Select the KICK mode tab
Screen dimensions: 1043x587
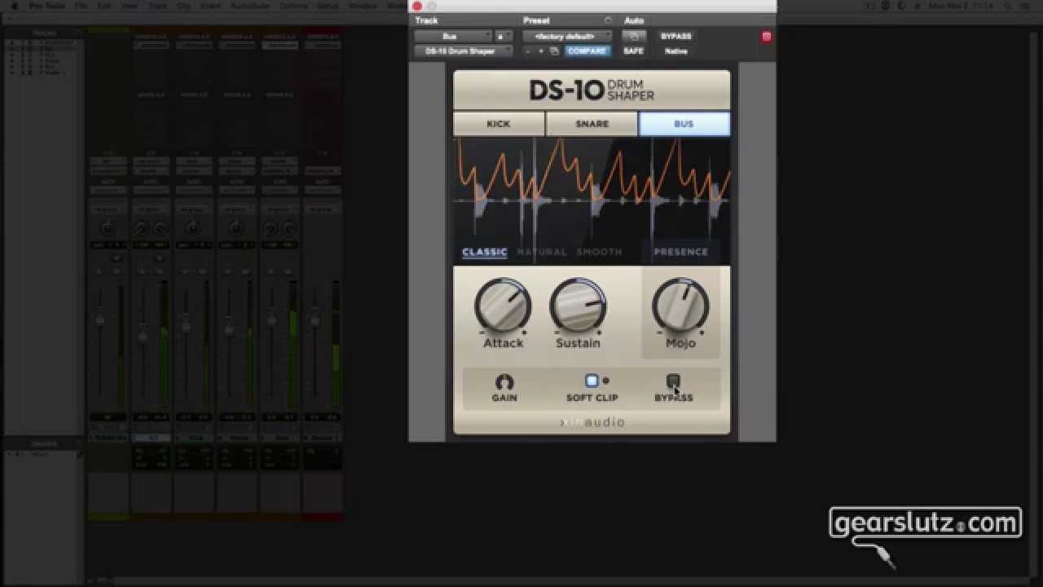(x=499, y=124)
